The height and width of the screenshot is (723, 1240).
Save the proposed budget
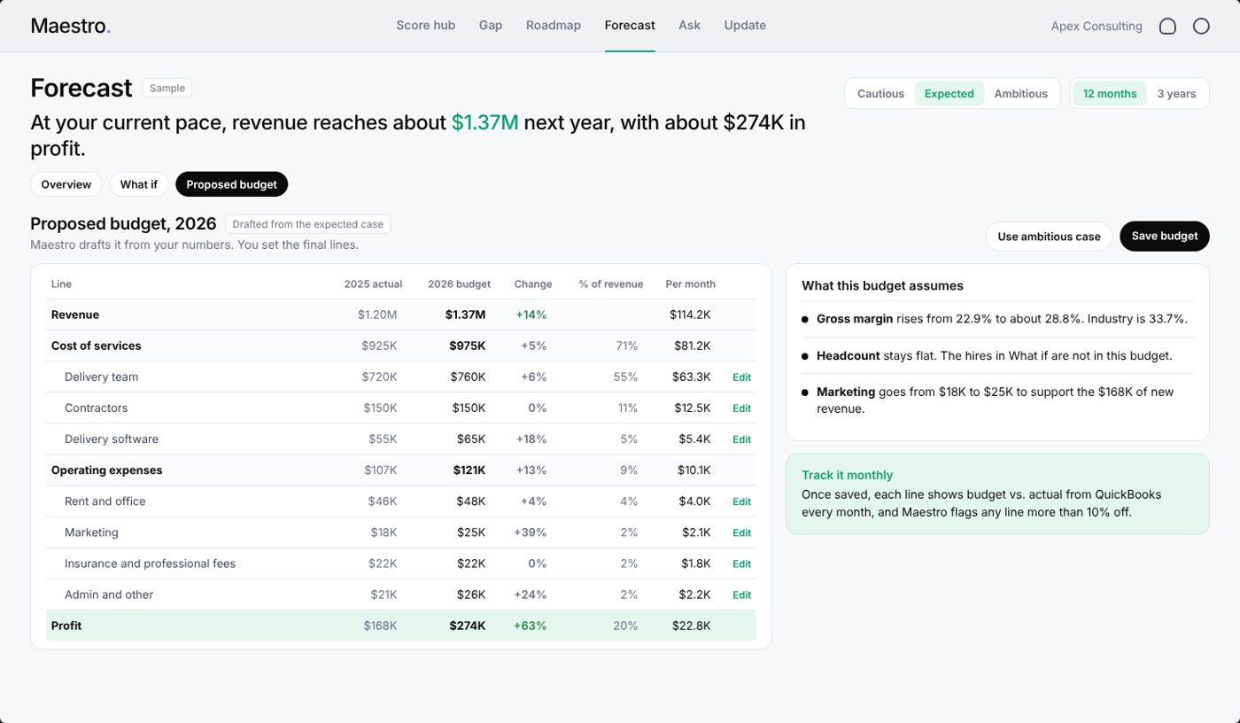click(x=1165, y=237)
